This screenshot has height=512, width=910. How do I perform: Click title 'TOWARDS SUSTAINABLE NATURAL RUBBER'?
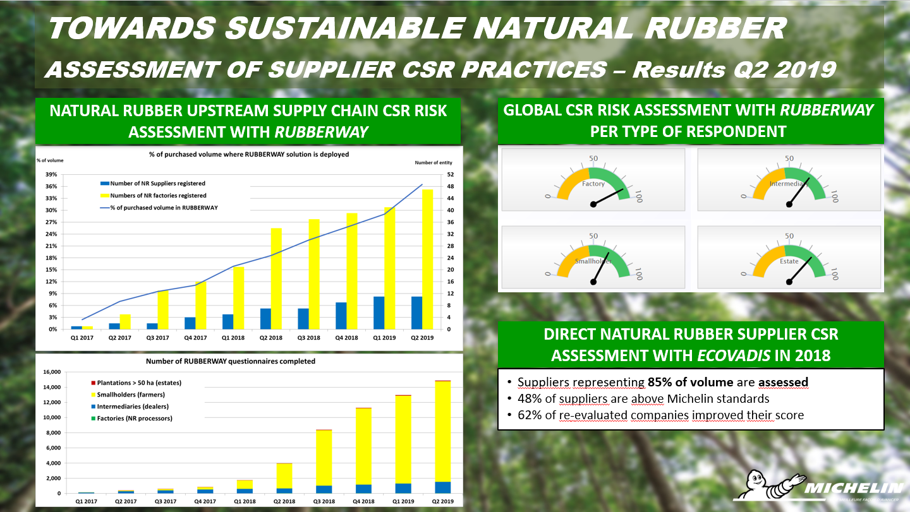tap(418, 28)
